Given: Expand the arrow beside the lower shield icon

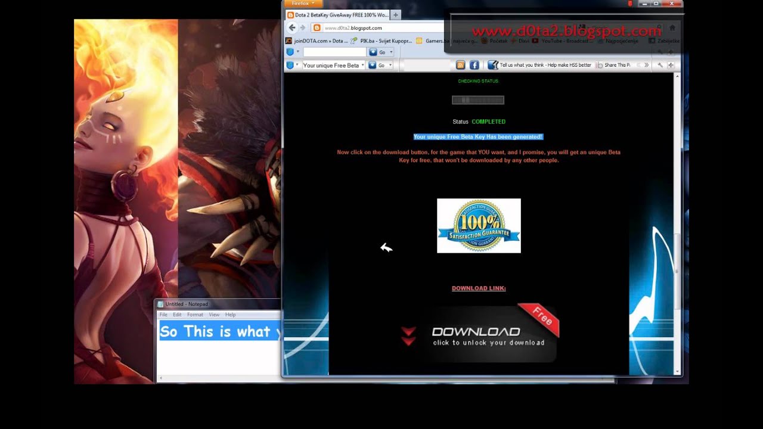Looking at the screenshot, I should pos(298,65).
